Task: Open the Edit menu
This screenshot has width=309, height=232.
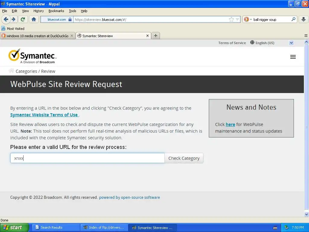Action: [x=14, y=11]
